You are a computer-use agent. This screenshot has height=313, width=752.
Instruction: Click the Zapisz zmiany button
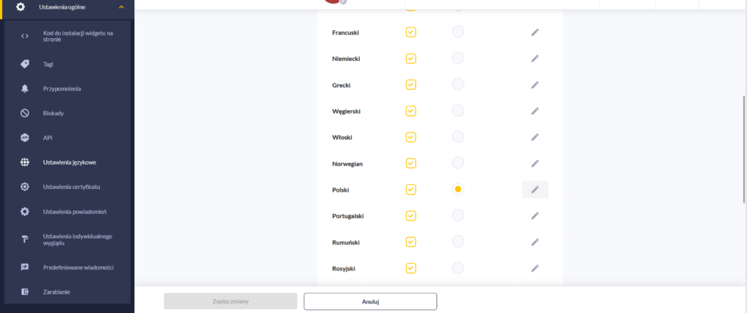pyautogui.click(x=231, y=301)
